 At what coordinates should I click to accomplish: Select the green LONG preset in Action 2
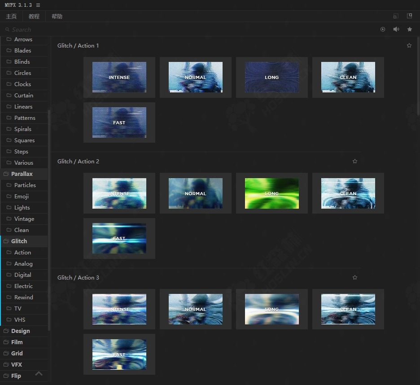click(x=271, y=193)
